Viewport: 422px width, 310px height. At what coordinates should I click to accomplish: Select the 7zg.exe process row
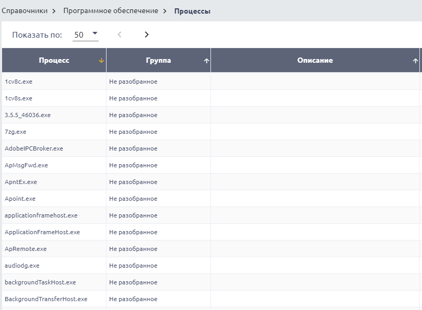pos(16,132)
